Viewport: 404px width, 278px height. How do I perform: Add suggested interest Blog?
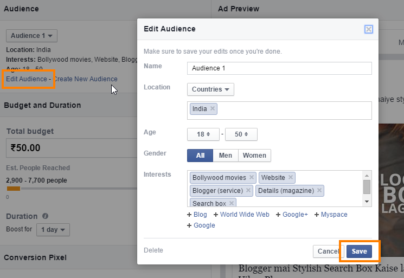pyautogui.click(x=197, y=215)
